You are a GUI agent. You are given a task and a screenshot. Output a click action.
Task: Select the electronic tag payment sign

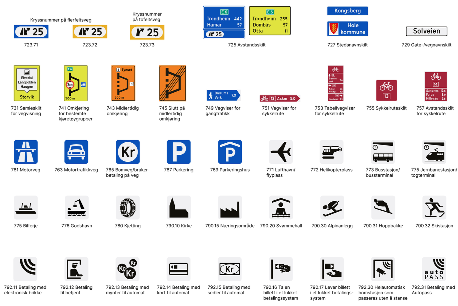pos(25,269)
